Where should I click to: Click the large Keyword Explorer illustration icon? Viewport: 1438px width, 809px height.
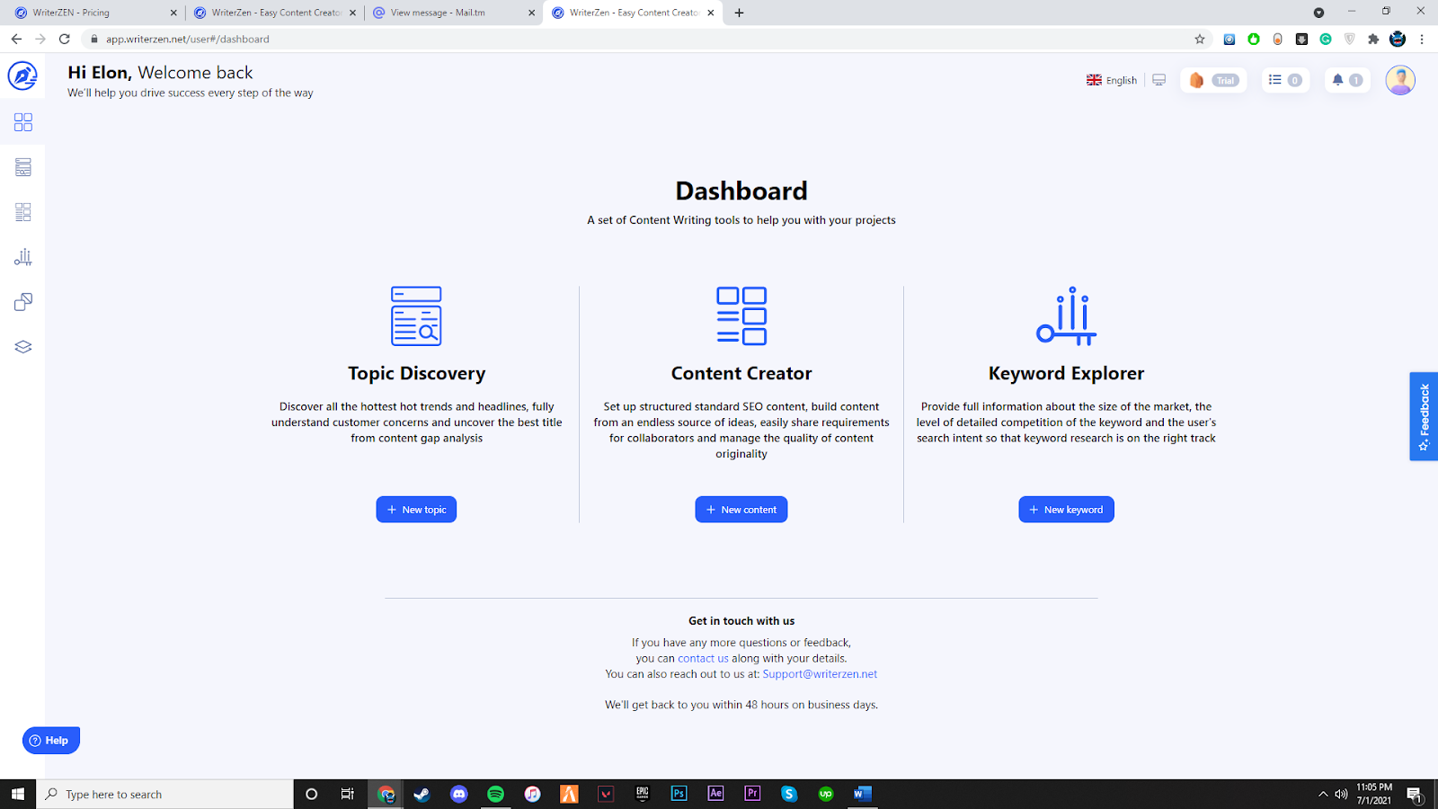pyautogui.click(x=1066, y=316)
